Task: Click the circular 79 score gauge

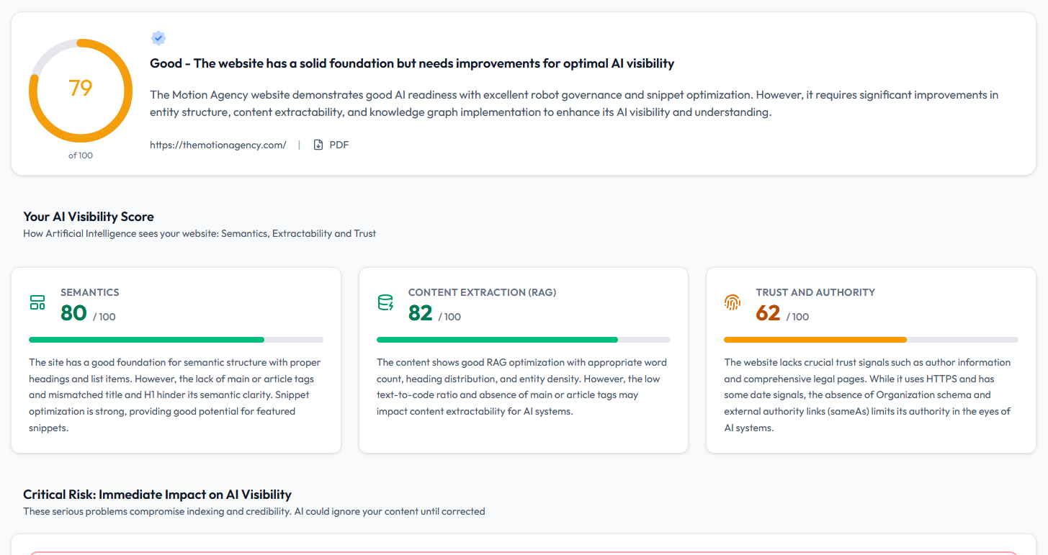Action: pos(81,89)
